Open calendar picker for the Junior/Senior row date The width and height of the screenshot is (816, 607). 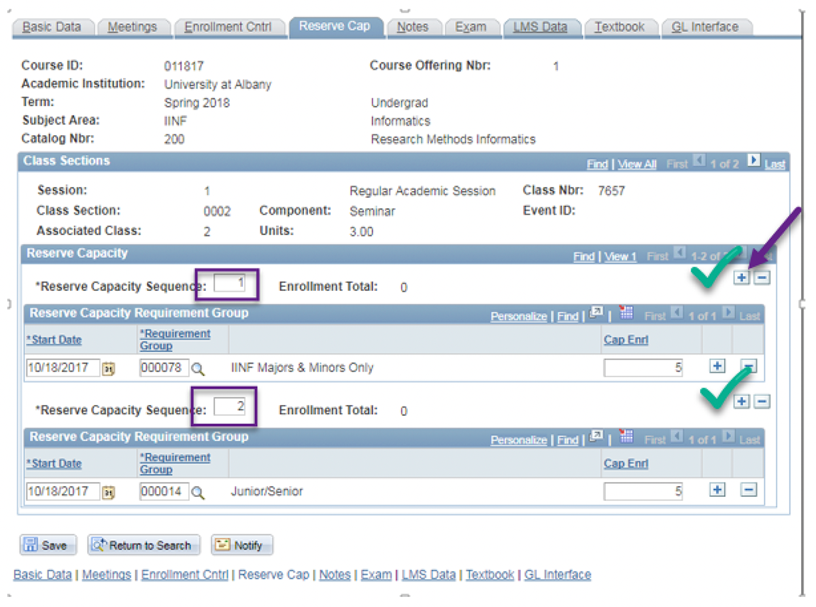click(x=109, y=491)
